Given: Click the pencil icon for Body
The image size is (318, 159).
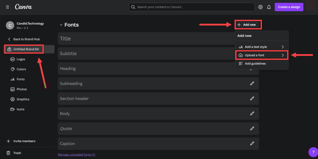Looking at the screenshot, I should (252, 114).
